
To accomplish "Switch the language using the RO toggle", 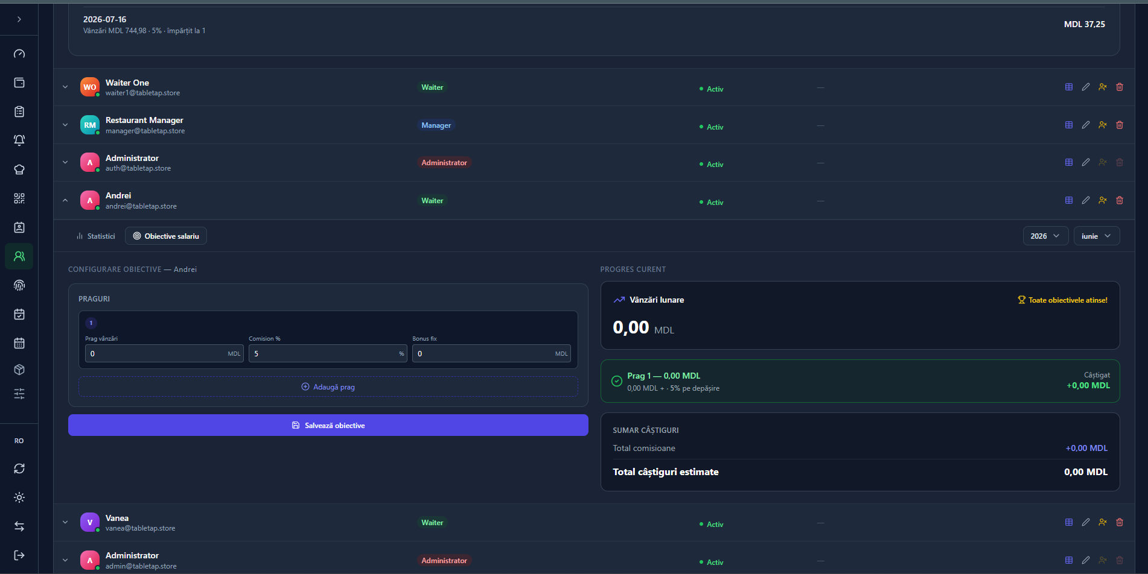I will [x=19, y=441].
